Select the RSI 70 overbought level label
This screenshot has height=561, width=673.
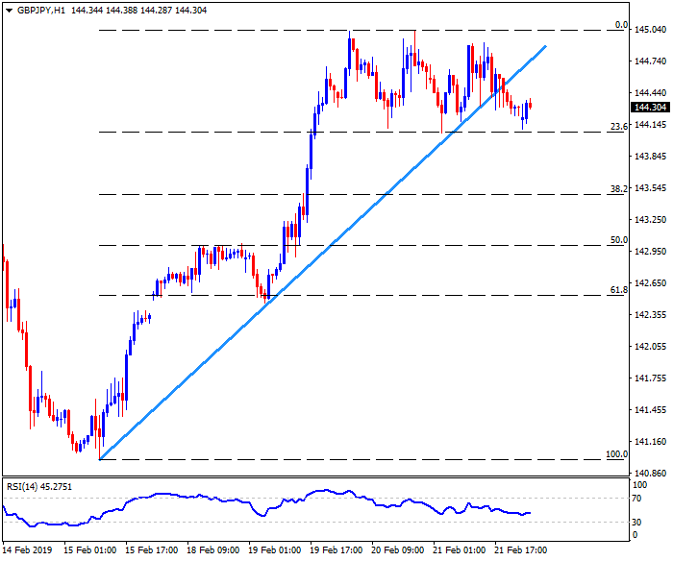click(636, 499)
